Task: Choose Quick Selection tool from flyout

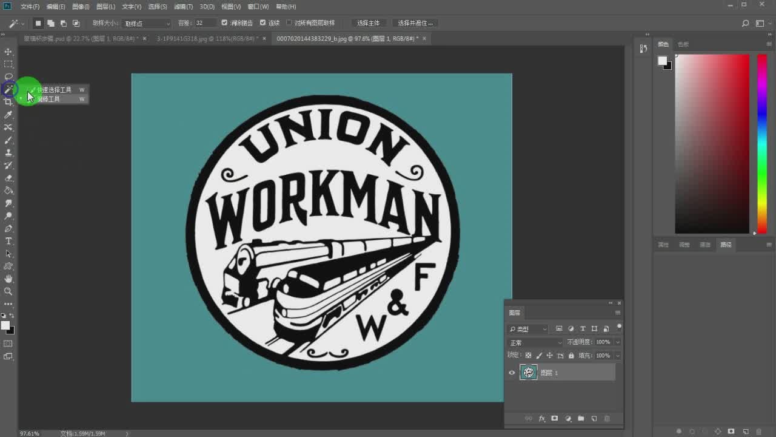Action: point(53,90)
